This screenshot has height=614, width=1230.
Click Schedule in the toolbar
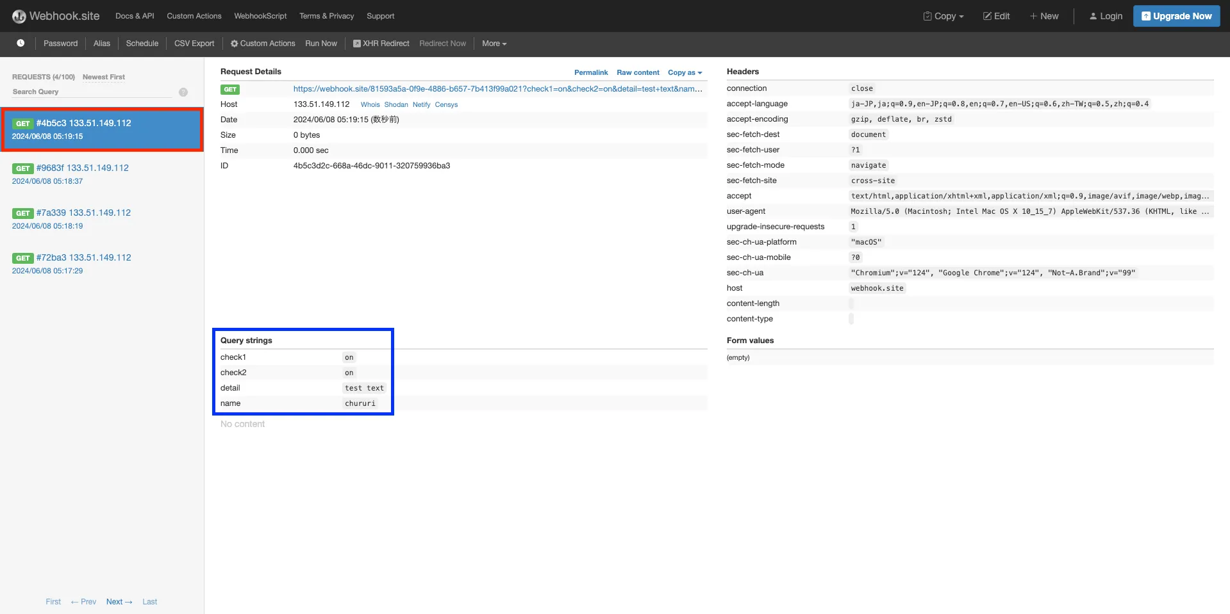tap(142, 44)
